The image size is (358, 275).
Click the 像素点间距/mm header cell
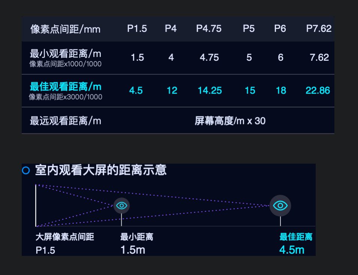pyautogui.click(x=65, y=29)
